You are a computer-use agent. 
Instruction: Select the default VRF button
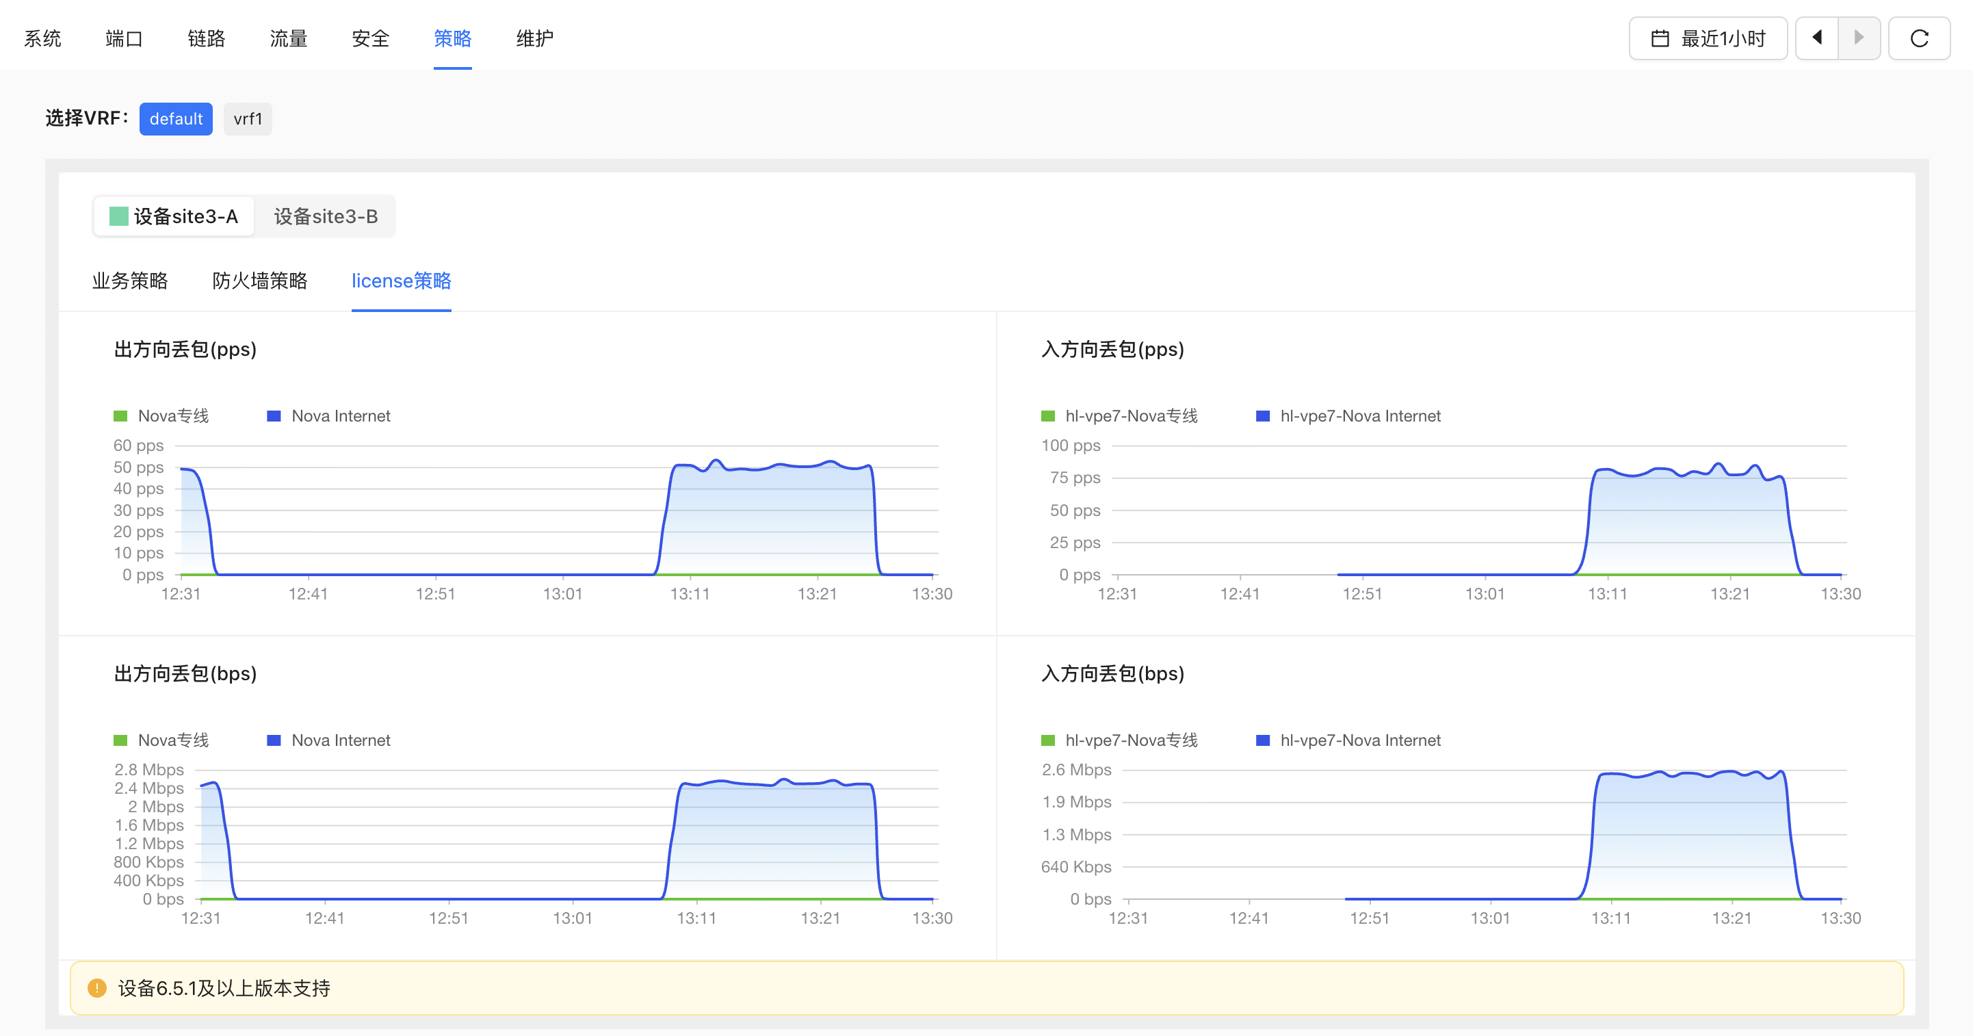(x=175, y=119)
